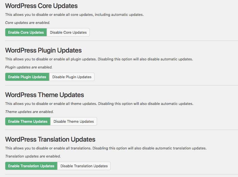Click the core updates description sentence
Screen dimensions: 238x177
pyautogui.click(x=74, y=15)
